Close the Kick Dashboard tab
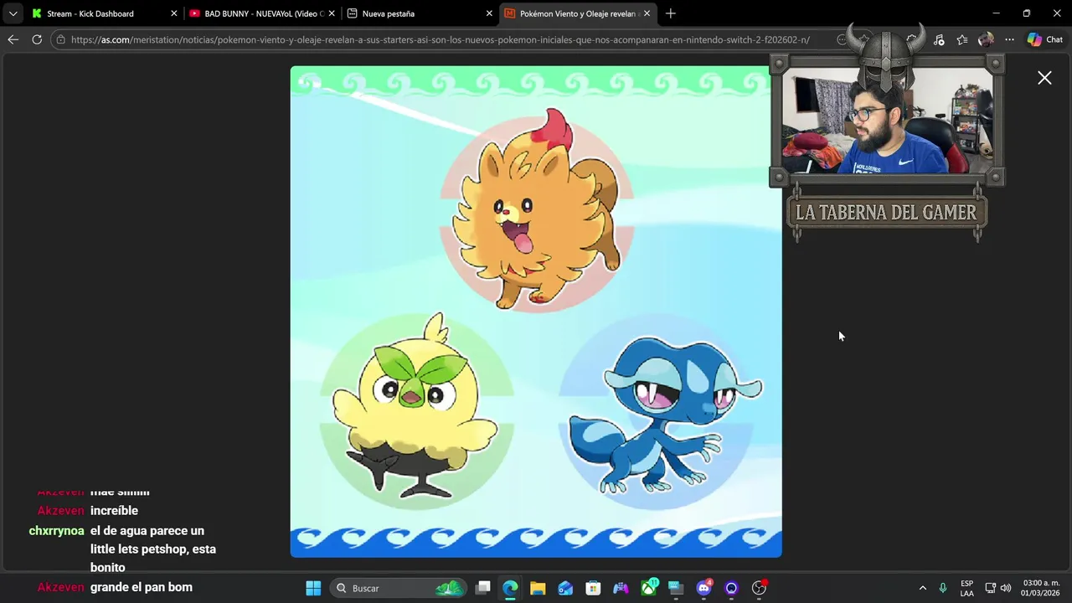1072x603 pixels. (174, 13)
